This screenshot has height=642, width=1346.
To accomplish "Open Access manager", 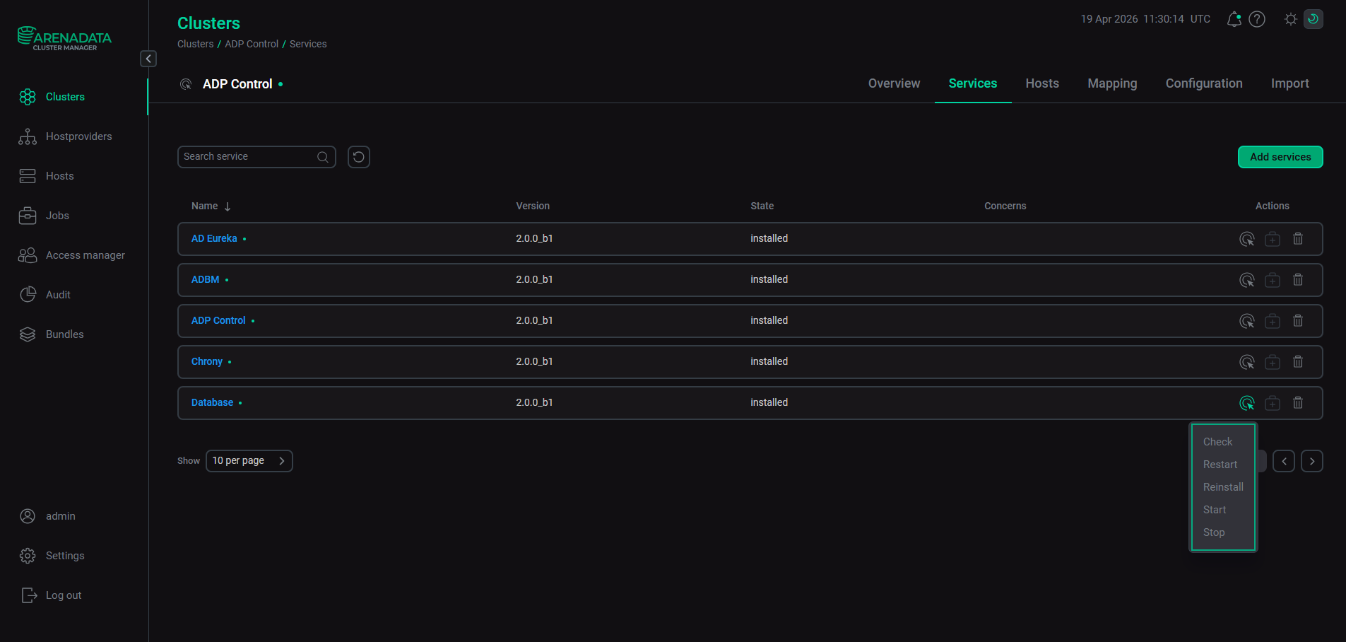I will (72, 255).
